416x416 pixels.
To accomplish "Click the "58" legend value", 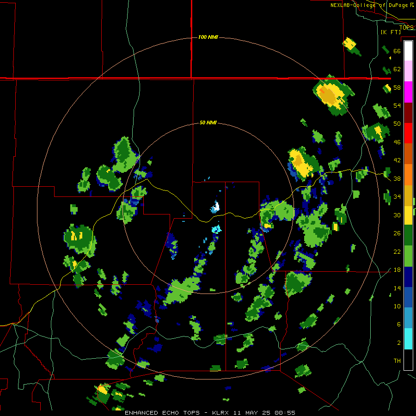I will [397, 87].
